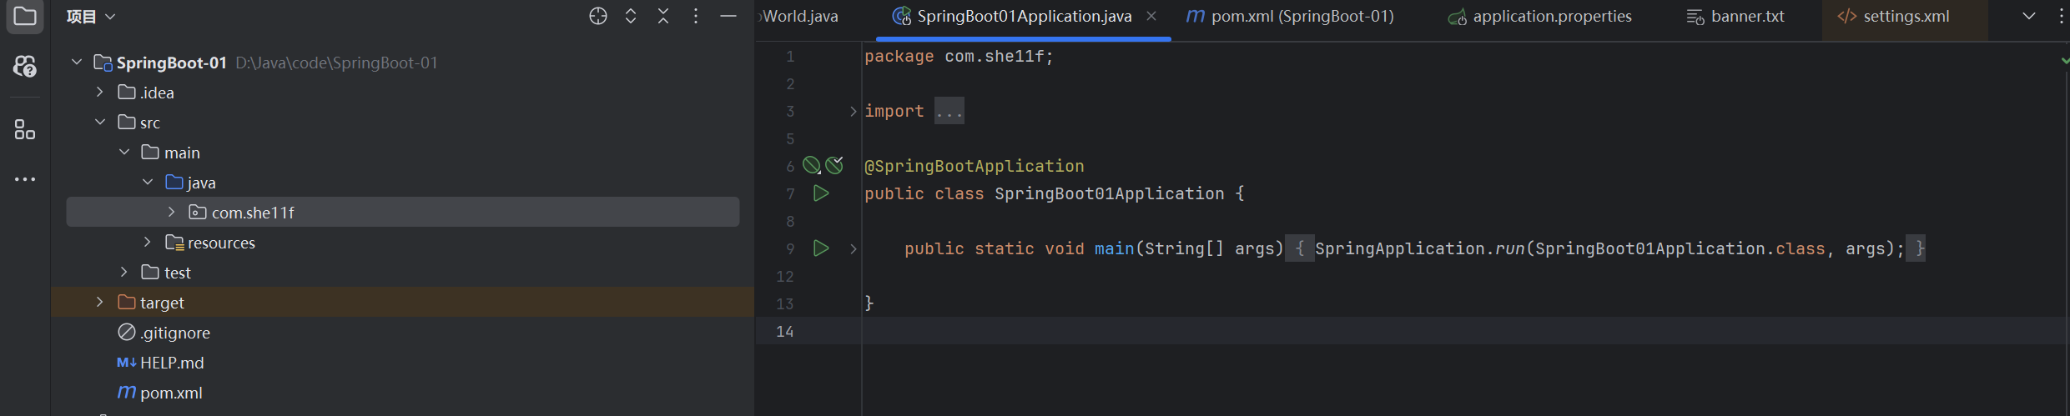This screenshot has width=2070, height=416.
Task: Select HELP.md in the project tree
Action: (172, 363)
